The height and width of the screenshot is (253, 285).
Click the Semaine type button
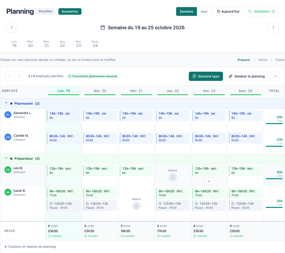click(x=206, y=76)
